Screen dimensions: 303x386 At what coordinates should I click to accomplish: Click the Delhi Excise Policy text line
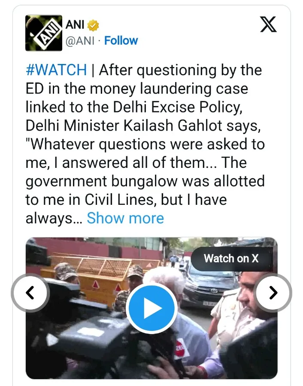(134, 107)
